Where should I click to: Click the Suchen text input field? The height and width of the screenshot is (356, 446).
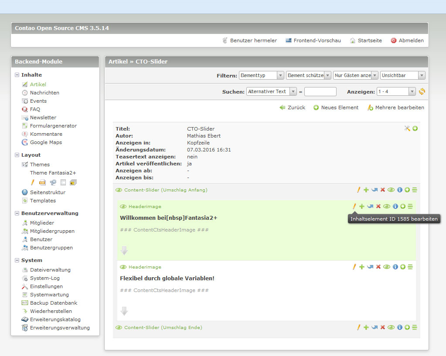320,91
